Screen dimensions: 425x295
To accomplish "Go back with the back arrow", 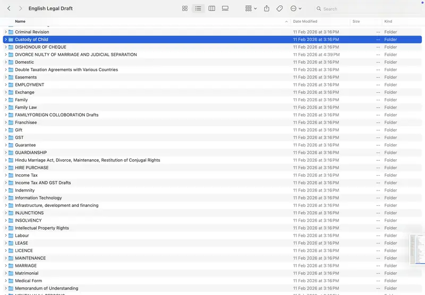I will (x=8, y=8).
